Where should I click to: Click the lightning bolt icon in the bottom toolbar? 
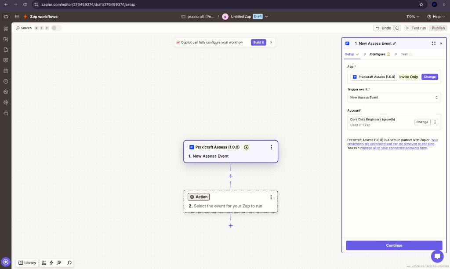[x=51, y=263]
